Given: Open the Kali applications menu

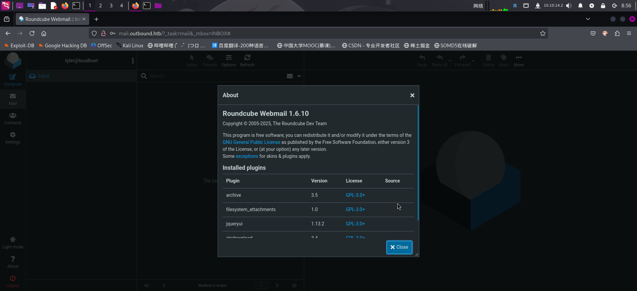Looking at the screenshot, I should point(6,6).
